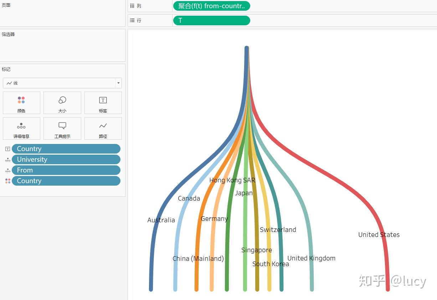The width and height of the screenshot is (437, 300).
Task: Click the China (Mainland) label
Action: pyautogui.click(x=198, y=259)
